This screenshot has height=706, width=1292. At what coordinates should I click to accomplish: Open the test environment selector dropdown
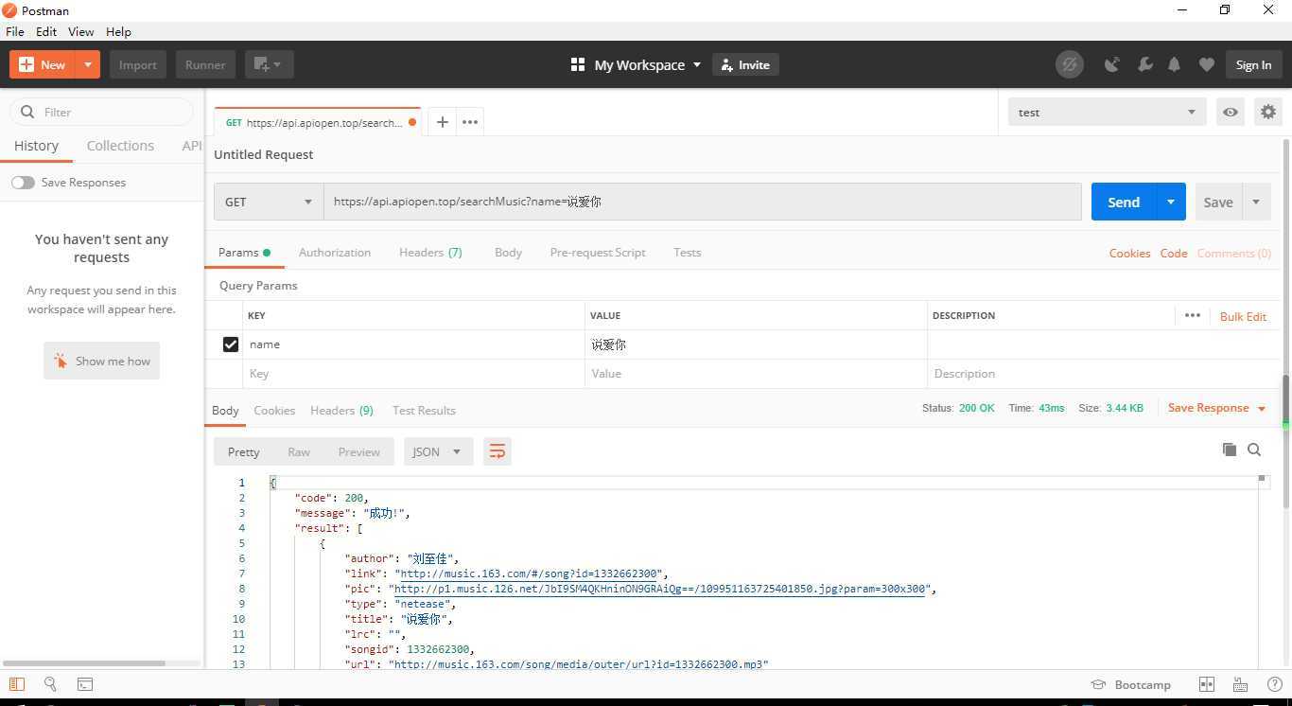tap(1107, 112)
